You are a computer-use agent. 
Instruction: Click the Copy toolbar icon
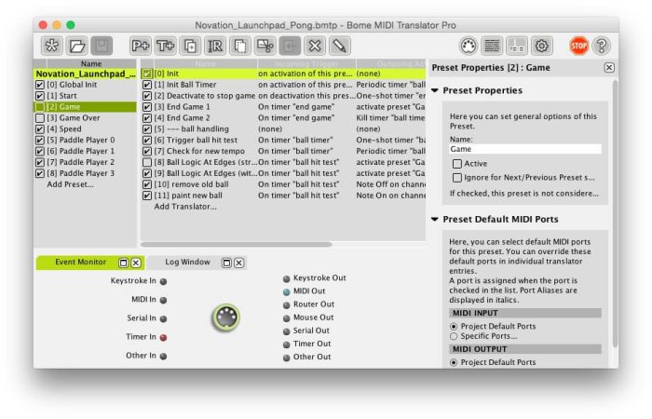(240, 46)
